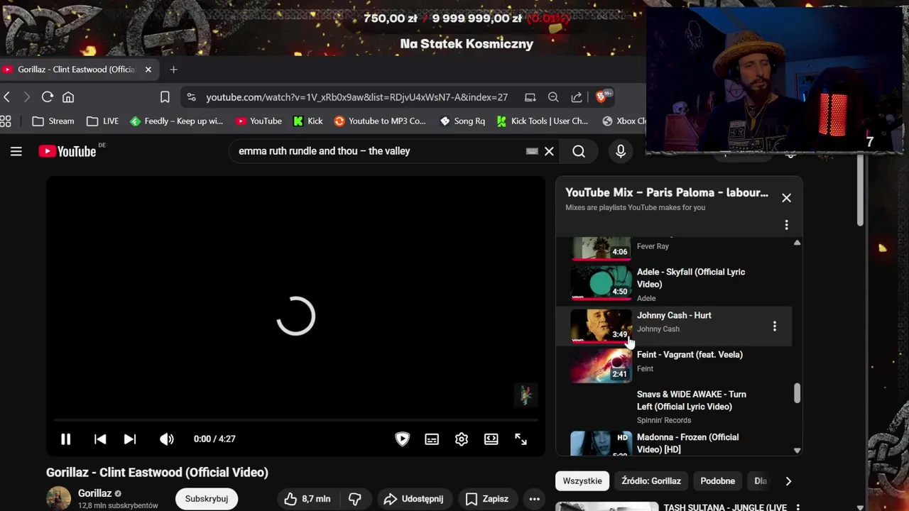The image size is (909, 511).
Task: Skip to the next video
Action: pos(130,439)
